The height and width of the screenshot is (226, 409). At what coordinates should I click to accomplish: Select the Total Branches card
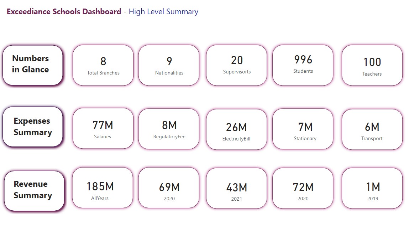click(x=103, y=65)
